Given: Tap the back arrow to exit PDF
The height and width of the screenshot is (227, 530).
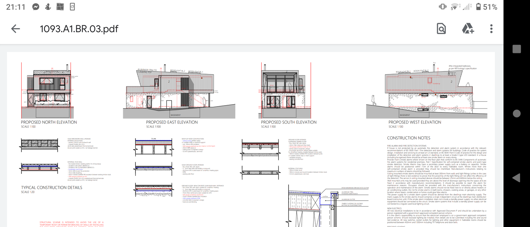Looking at the screenshot, I should click(16, 29).
